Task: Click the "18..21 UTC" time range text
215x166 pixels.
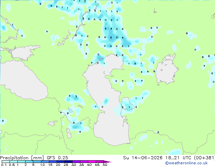Action: (178, 158)
